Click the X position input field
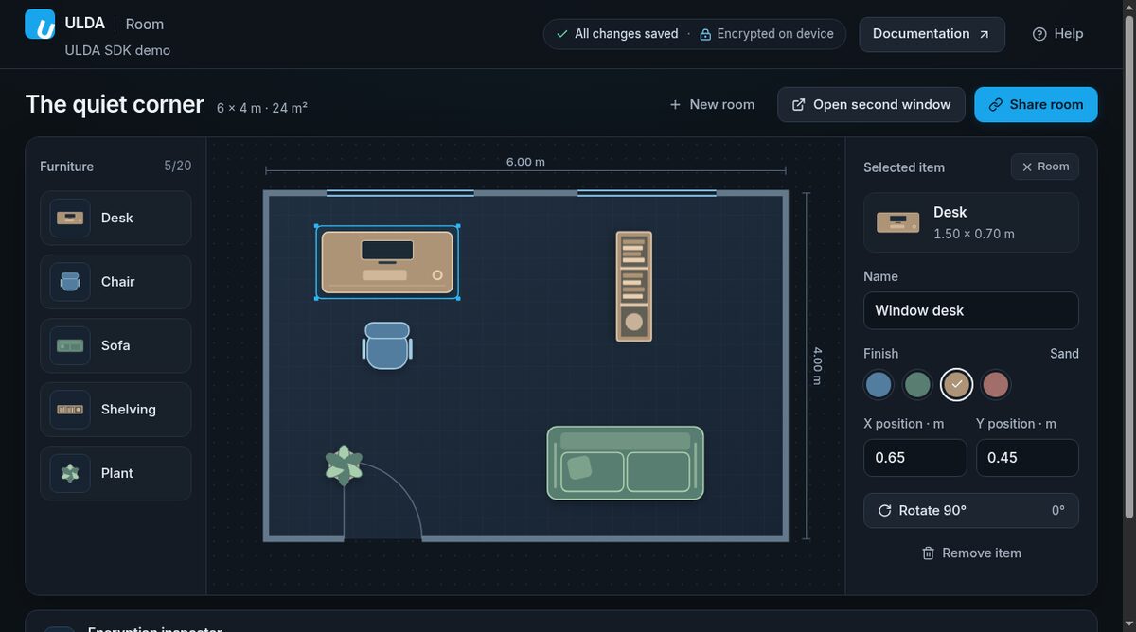Image resolution: width=1136 pixels, height=632 pixels. click(x=914, y=458)
